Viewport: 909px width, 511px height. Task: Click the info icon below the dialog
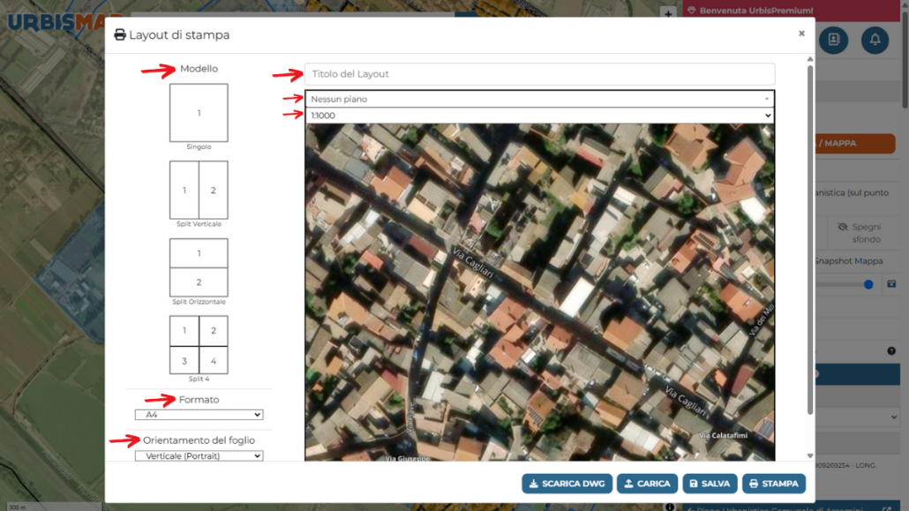pos(670,507)
